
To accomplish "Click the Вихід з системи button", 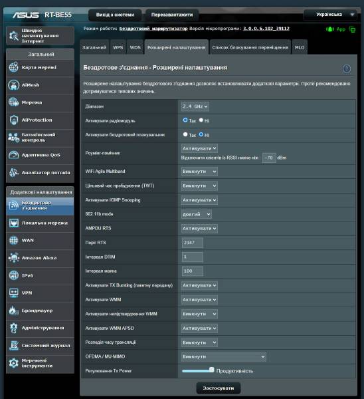I will (x=115, y=15).
